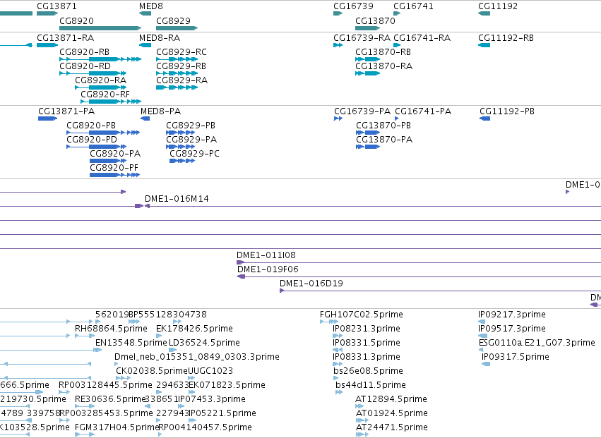Click BAC clone DME1-019F06
The image size is (601, 438).
tap(268, 269)
